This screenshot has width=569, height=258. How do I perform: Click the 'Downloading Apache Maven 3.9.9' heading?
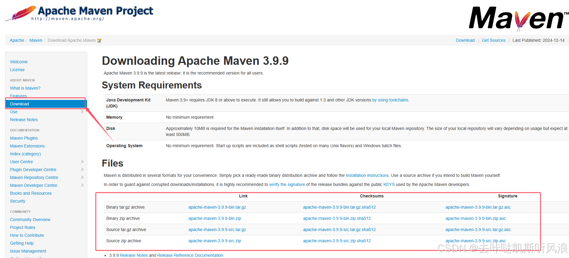point(195,61)
